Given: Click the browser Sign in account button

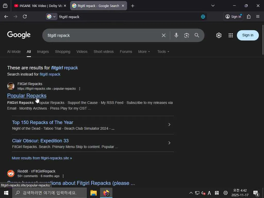Looking at the screenshot, I should pos(233,16).
